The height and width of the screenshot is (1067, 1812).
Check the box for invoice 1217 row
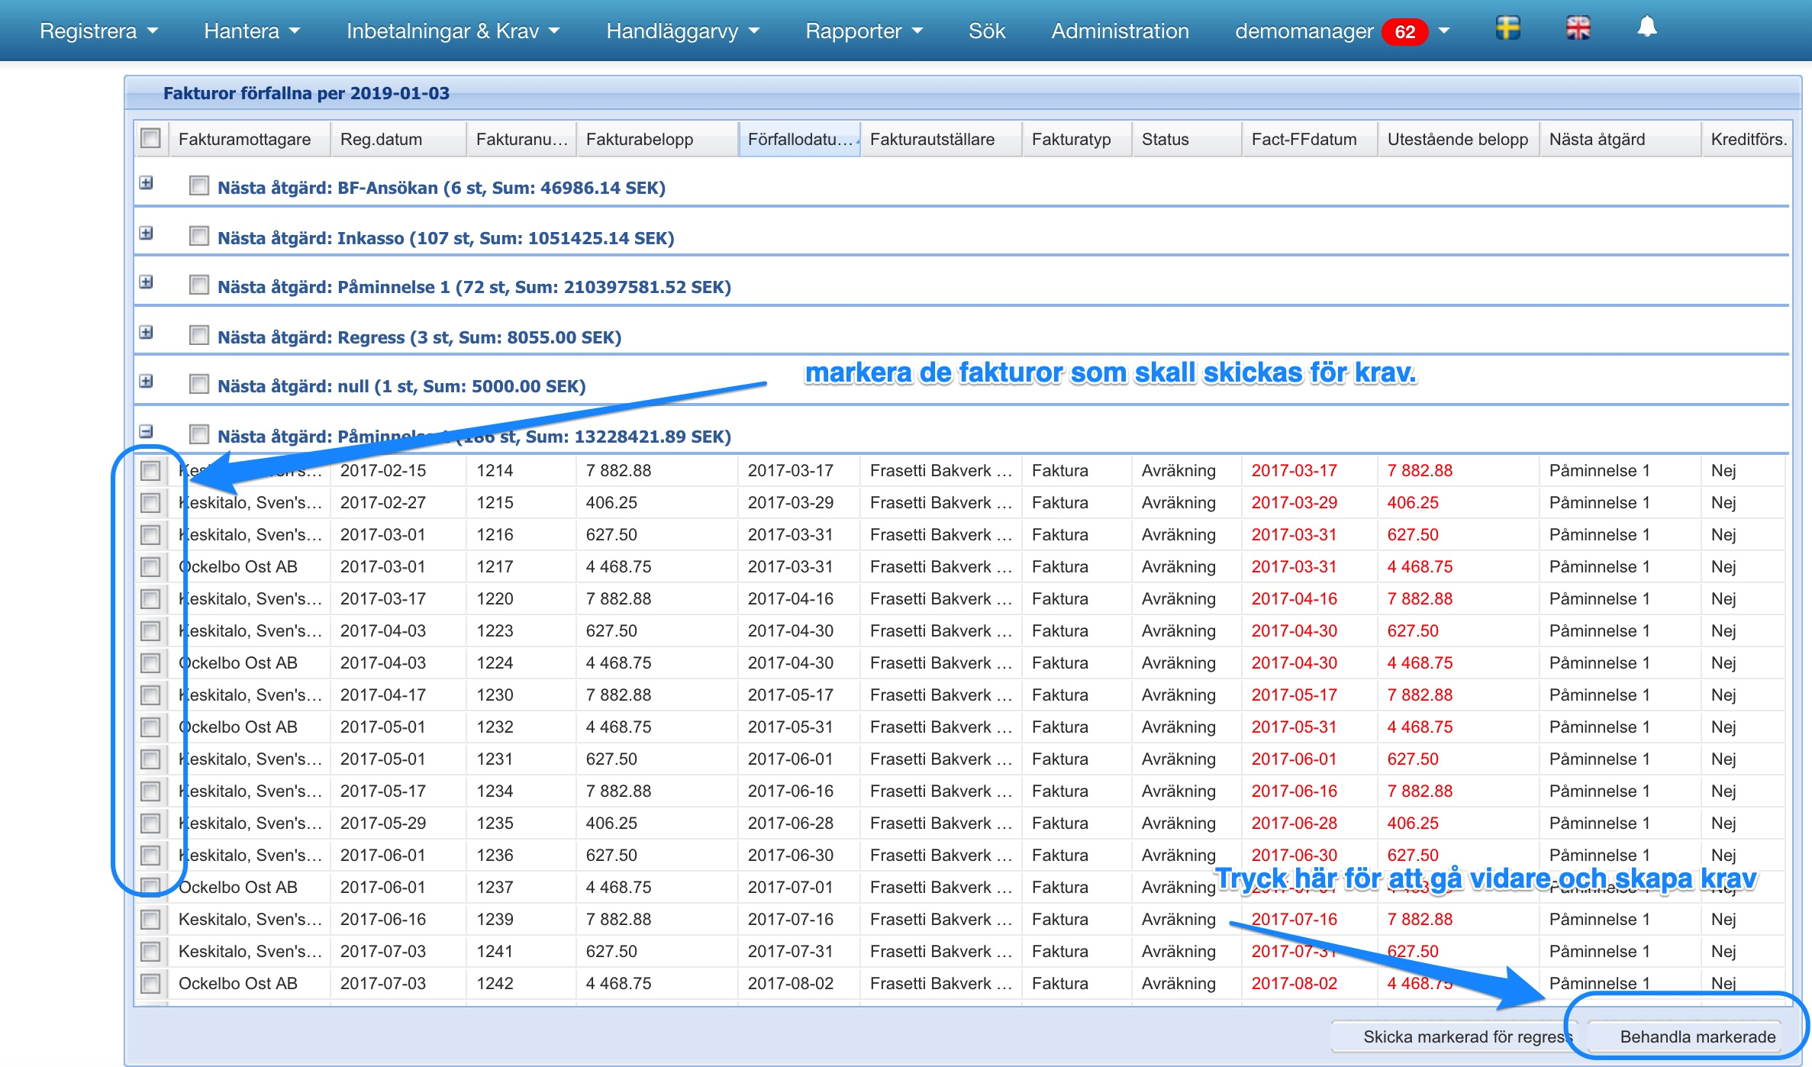pyautogui.click(x=150, y=567)
